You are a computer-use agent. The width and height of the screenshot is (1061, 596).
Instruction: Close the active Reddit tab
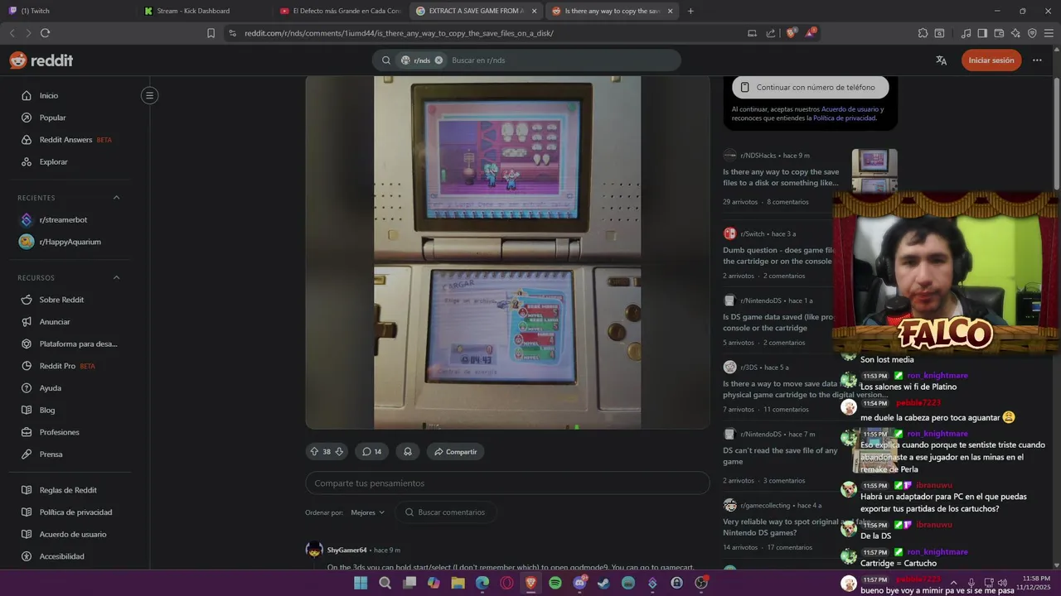670,11
